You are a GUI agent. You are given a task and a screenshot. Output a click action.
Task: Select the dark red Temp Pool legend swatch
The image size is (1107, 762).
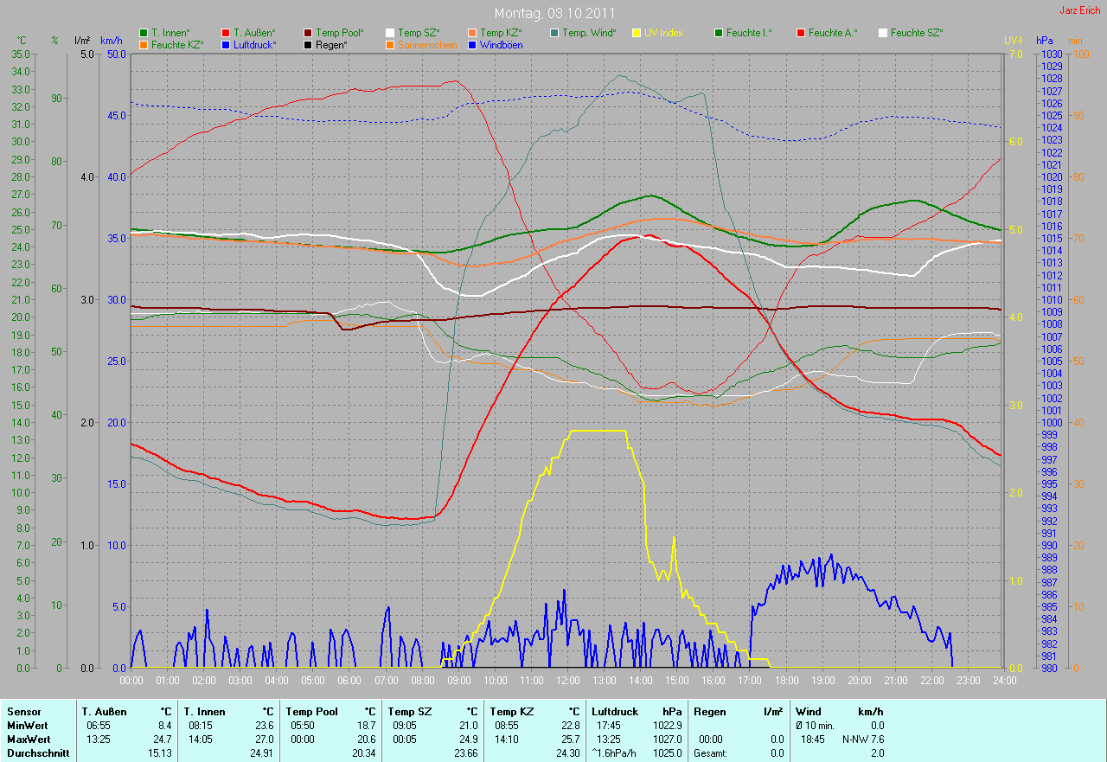coord(308,33)
